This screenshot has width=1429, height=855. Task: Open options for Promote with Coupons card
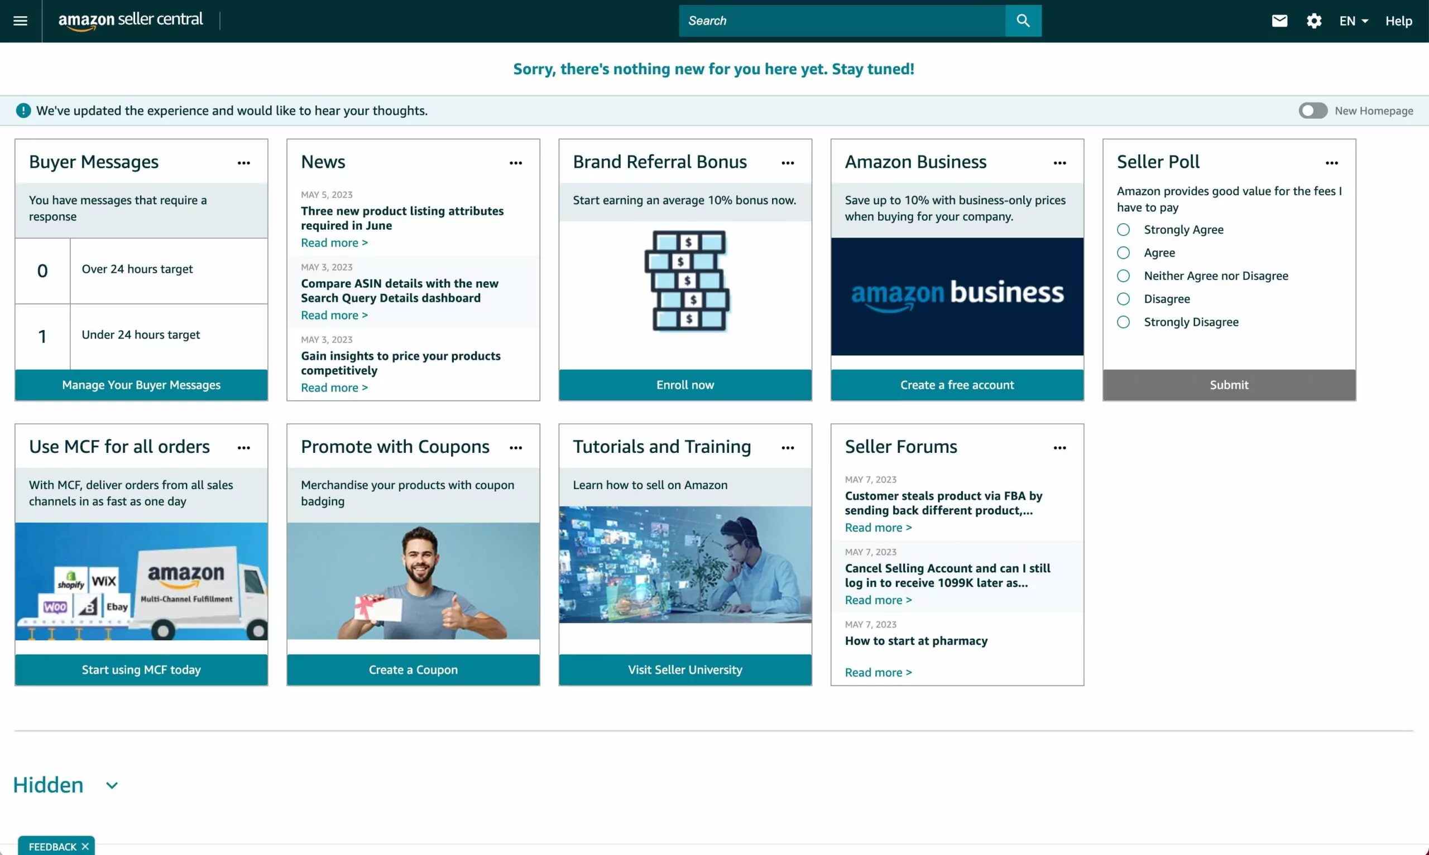(515, 448)
